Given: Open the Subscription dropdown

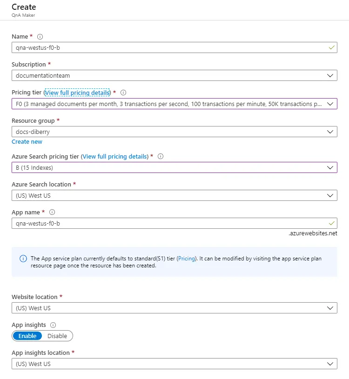Looking at the screenshot, I should [174, 75].
